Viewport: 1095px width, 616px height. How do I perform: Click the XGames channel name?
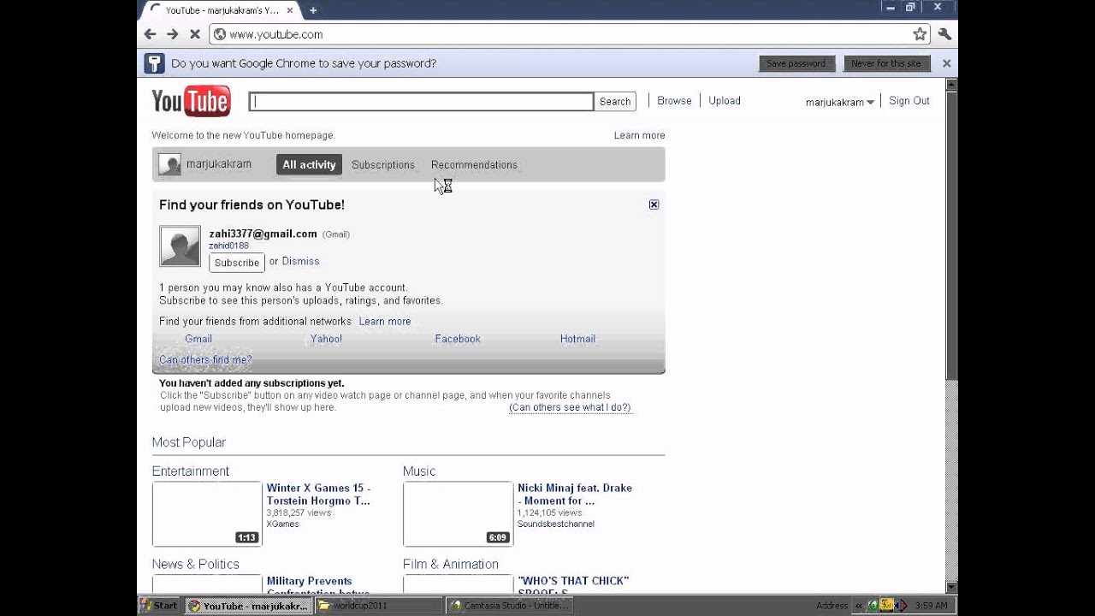pos(282,524)
